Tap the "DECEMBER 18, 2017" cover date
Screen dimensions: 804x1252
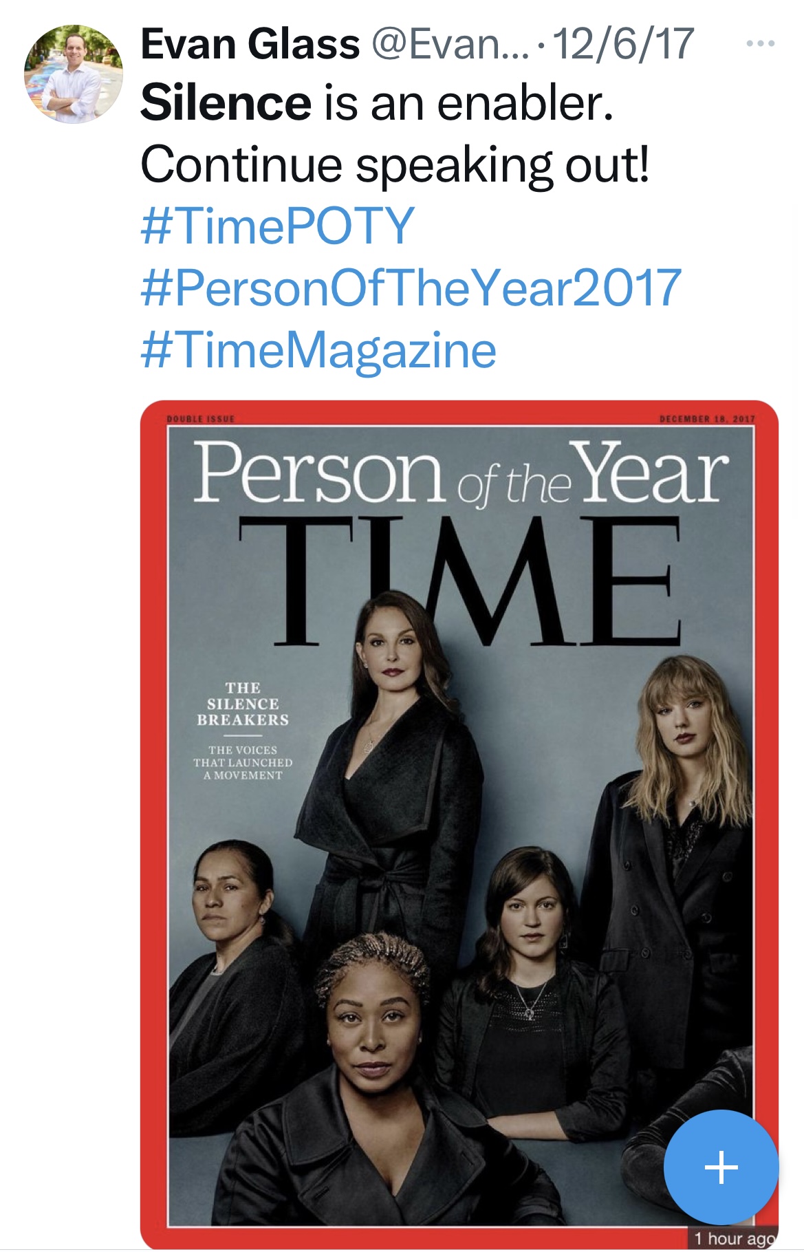pos(706,419)
